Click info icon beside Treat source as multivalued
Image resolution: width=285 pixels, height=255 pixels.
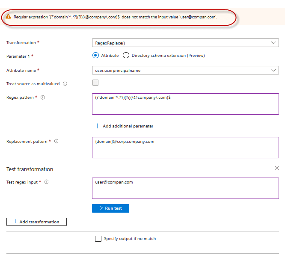[65, 84]
